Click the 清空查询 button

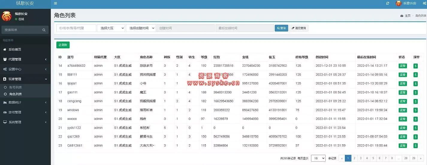[x=299, y=28]
